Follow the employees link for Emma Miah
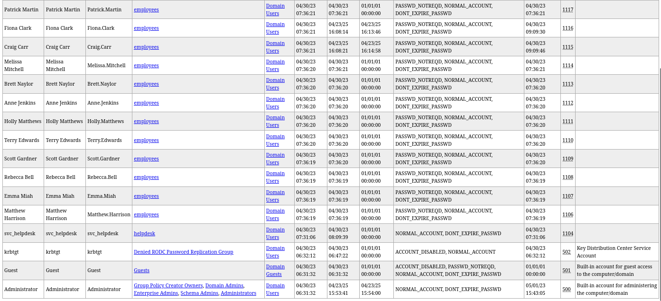 pos(146,196)
